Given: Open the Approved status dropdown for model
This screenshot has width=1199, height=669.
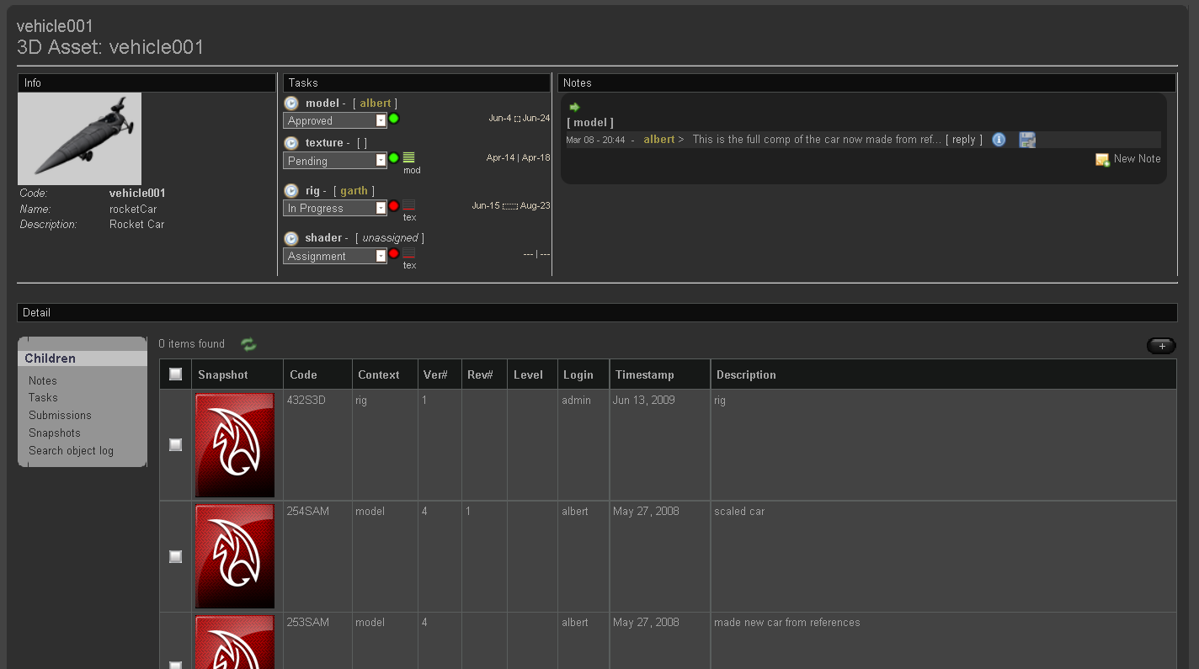Looking at the screenshot, I should (x=381, y=120).
